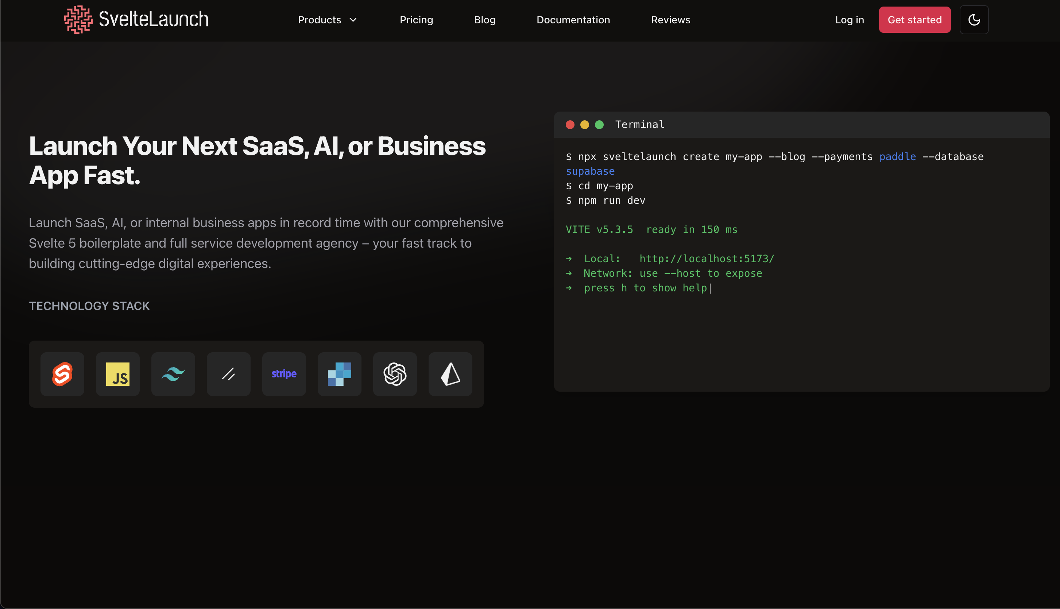Screen dimensions: 1060x609
Task: Click the 'http://localhost:5173/' URL in terminal
Action: 707,259
